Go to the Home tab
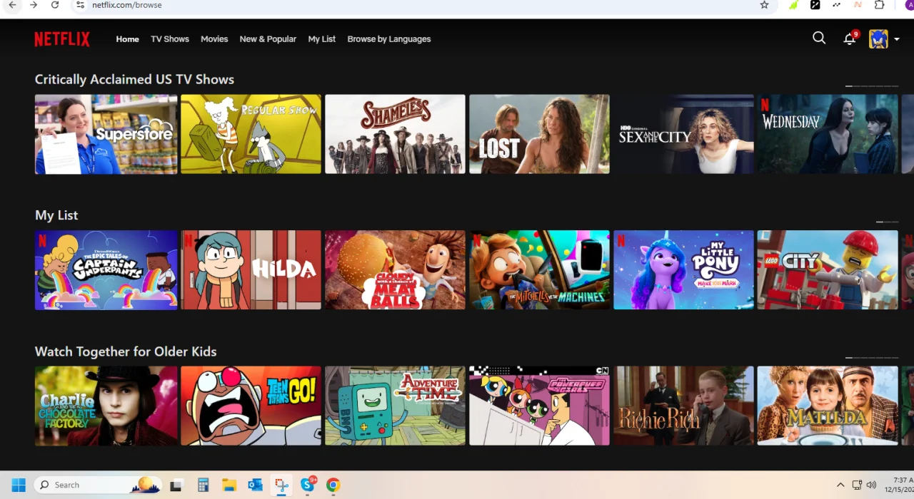The height and width of the screenshot is (499, 914). (x=128, y=39)
